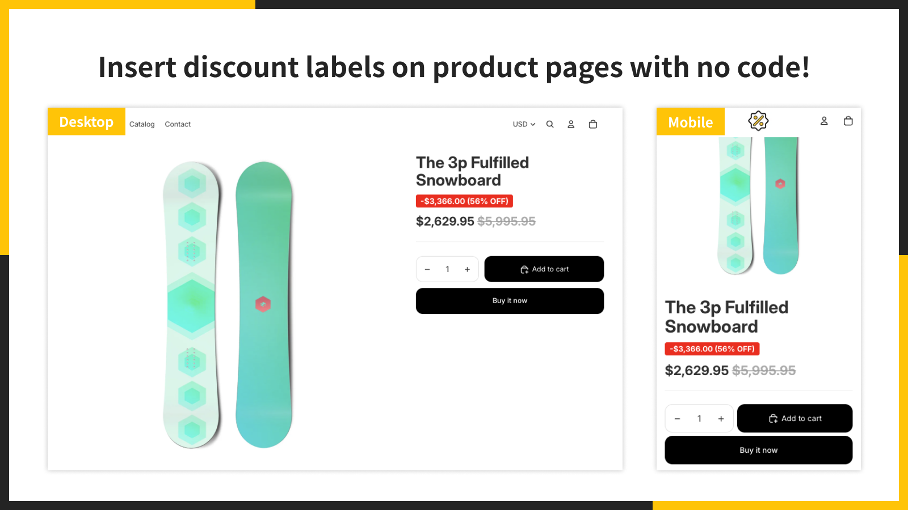Image resolution: width=908 pixels, height=510 pixels.
Task: Expand the USD currency selector
Action: (x=524, y=124)
